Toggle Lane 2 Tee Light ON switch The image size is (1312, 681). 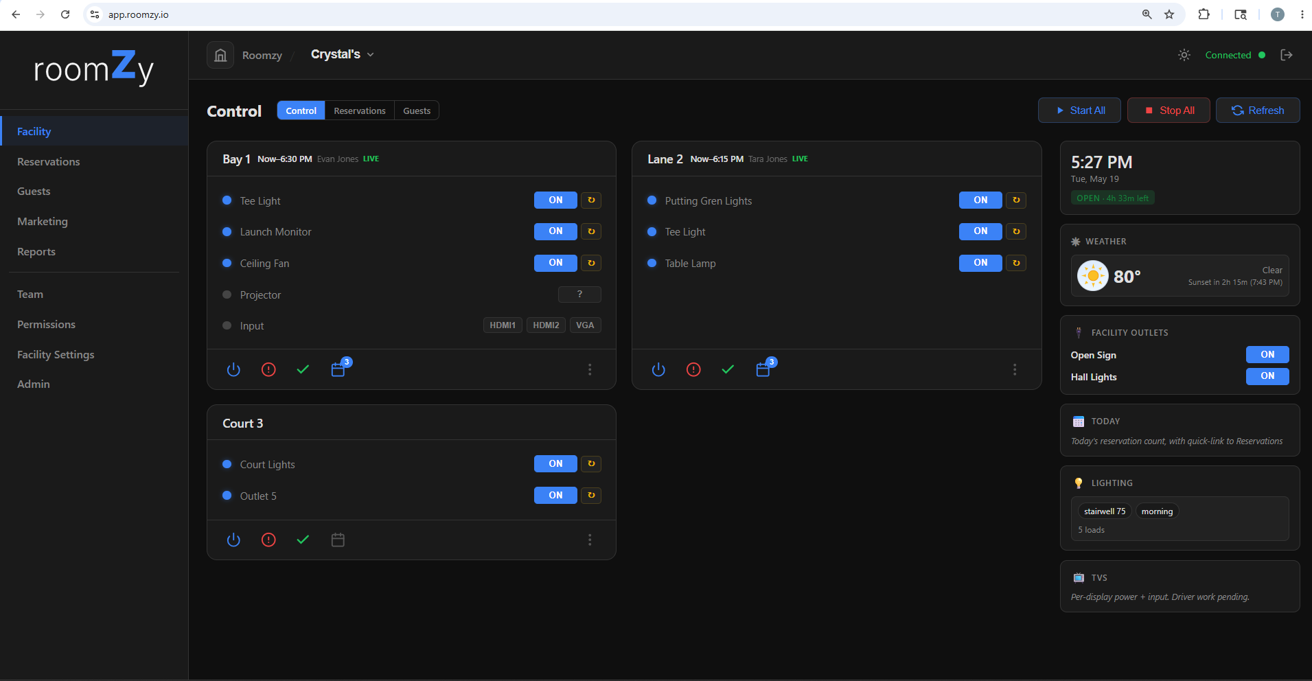click(x=980, y=231)
